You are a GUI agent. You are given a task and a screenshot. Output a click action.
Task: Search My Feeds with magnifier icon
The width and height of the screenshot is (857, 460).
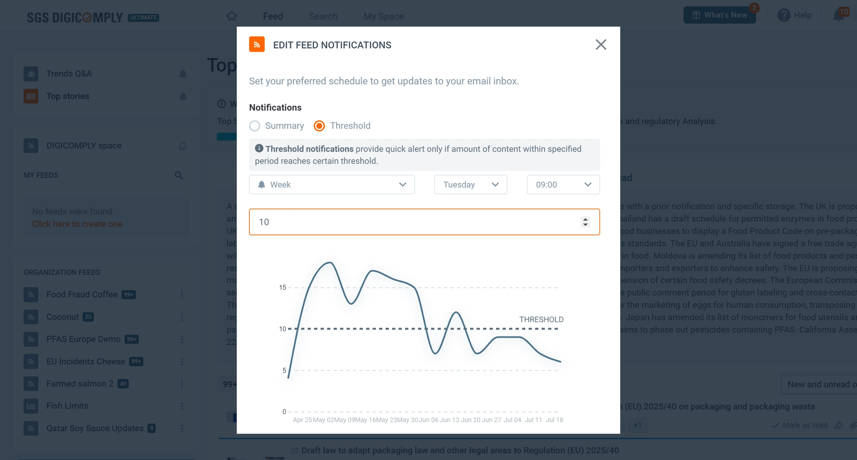click(x=179, y=175)
